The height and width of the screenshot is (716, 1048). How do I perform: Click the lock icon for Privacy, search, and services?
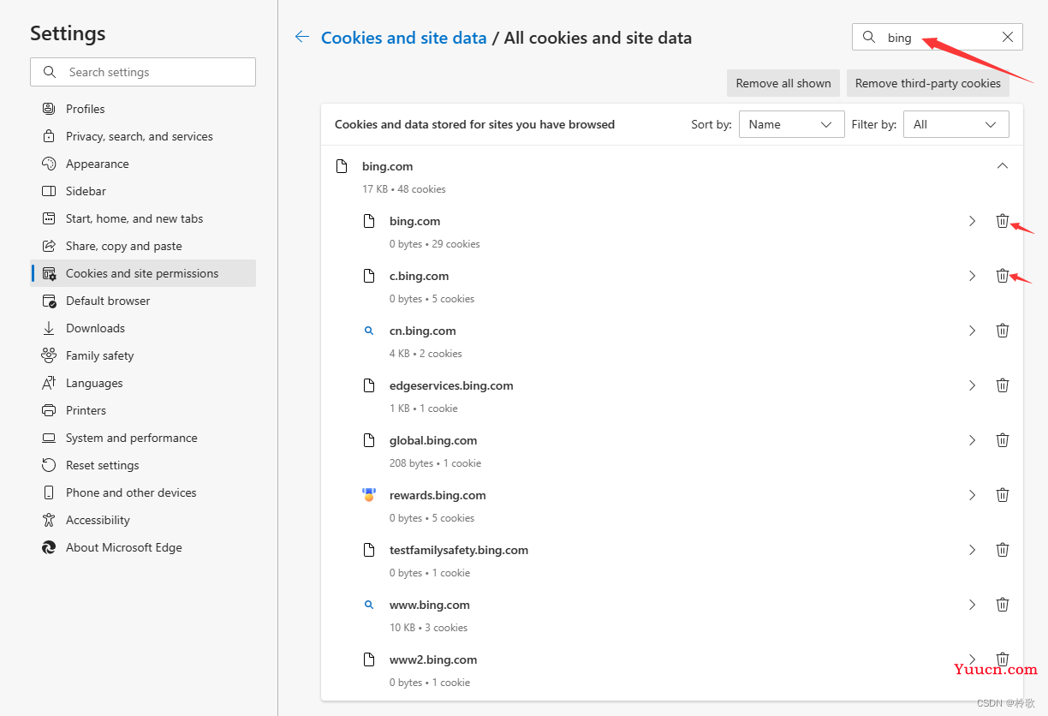click(x=49, y=136)
